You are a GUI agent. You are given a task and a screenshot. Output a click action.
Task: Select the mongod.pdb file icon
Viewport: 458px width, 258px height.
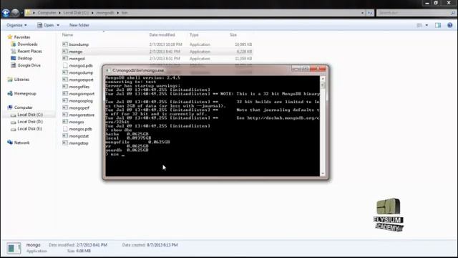[65, 65]
